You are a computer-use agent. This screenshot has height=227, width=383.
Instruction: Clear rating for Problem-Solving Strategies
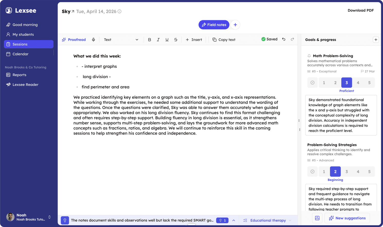point(313,171)
